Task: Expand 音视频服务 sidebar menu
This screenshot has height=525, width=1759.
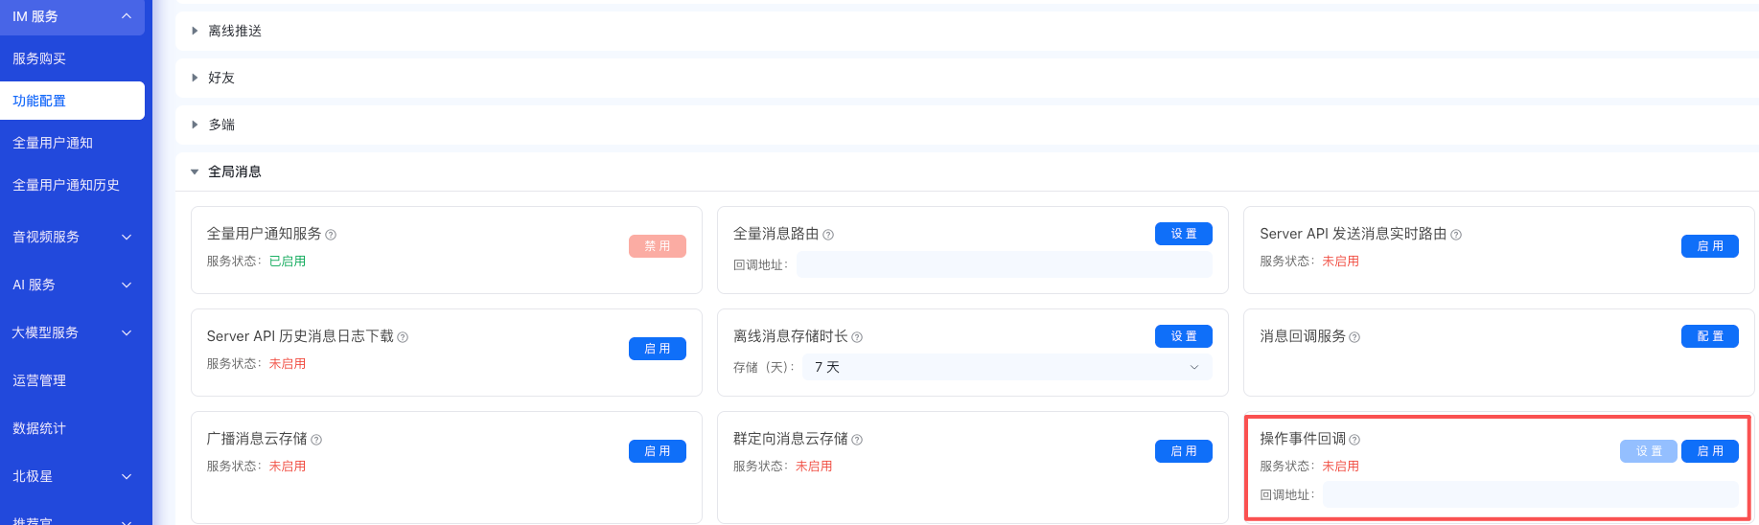Action: (x=72, y=237)
